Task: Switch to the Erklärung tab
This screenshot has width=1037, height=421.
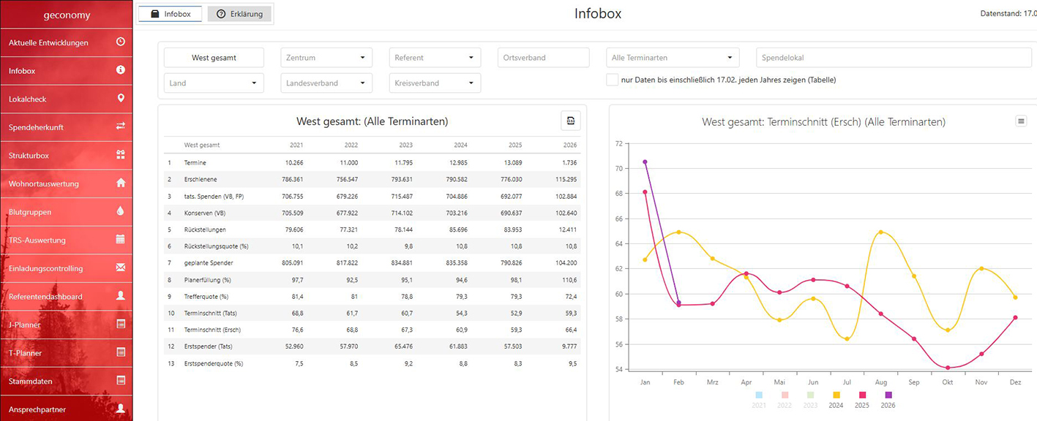Action: pos(239,14)
